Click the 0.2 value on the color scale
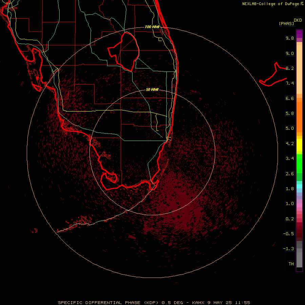Viewport: 305px width, 305px height. pos(290,219)
